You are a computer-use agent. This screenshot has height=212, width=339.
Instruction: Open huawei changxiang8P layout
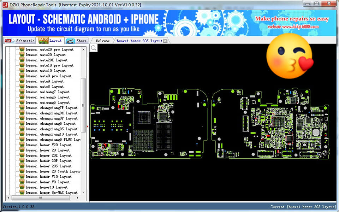(x=52, y=118)
